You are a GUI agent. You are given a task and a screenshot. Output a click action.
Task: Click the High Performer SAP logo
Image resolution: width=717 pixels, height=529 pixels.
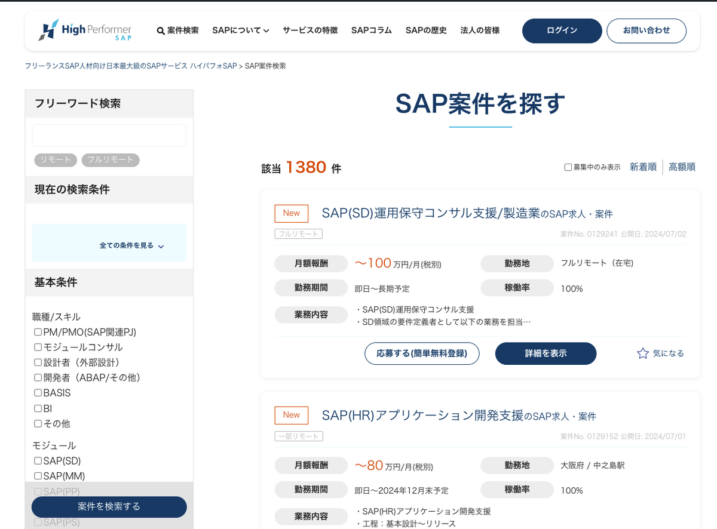[85, 30]
